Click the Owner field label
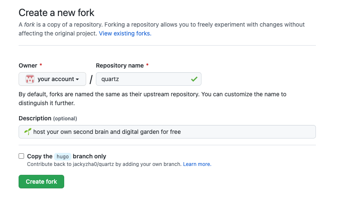359x201 pixels. tap(28, 66)
